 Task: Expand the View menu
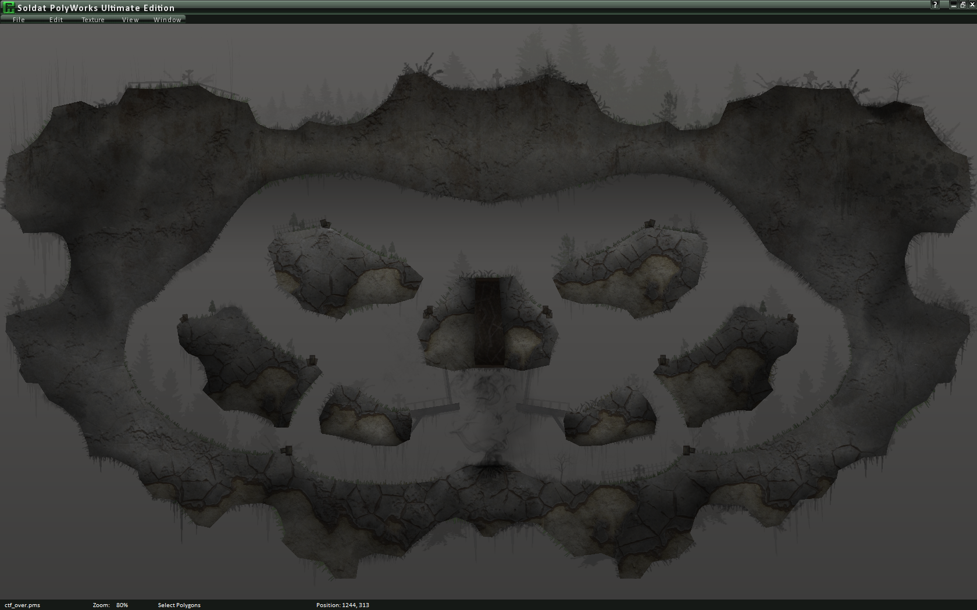click(130, 20)
